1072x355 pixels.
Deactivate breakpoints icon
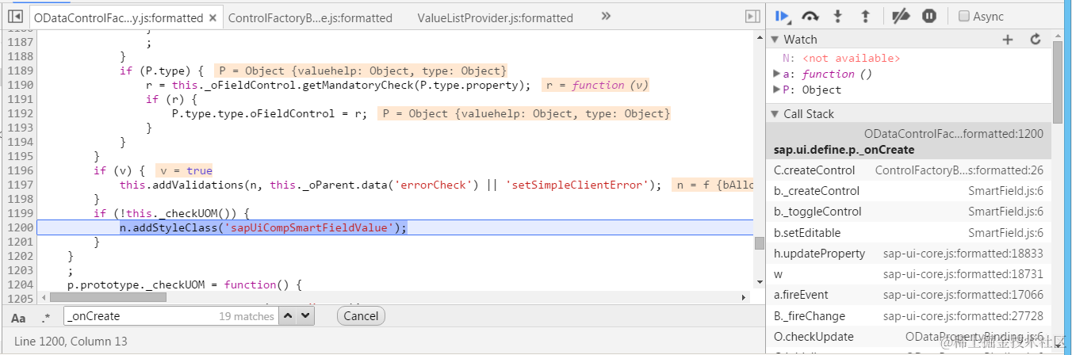[901, 16]
